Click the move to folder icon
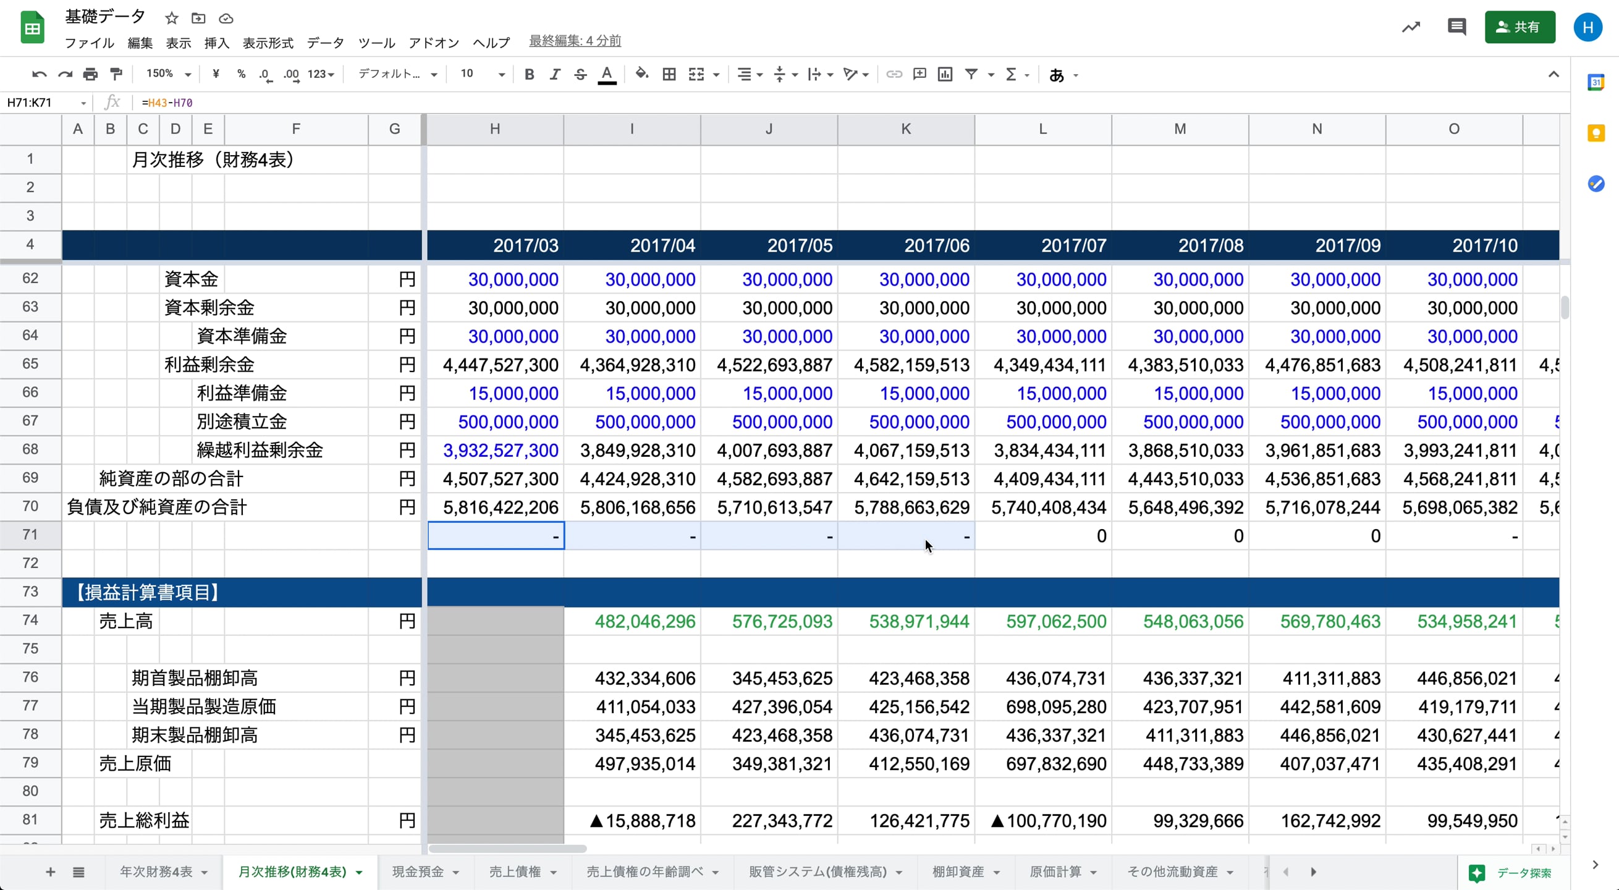Screen dimensions: 1619x890 click(x=198, y=18)
